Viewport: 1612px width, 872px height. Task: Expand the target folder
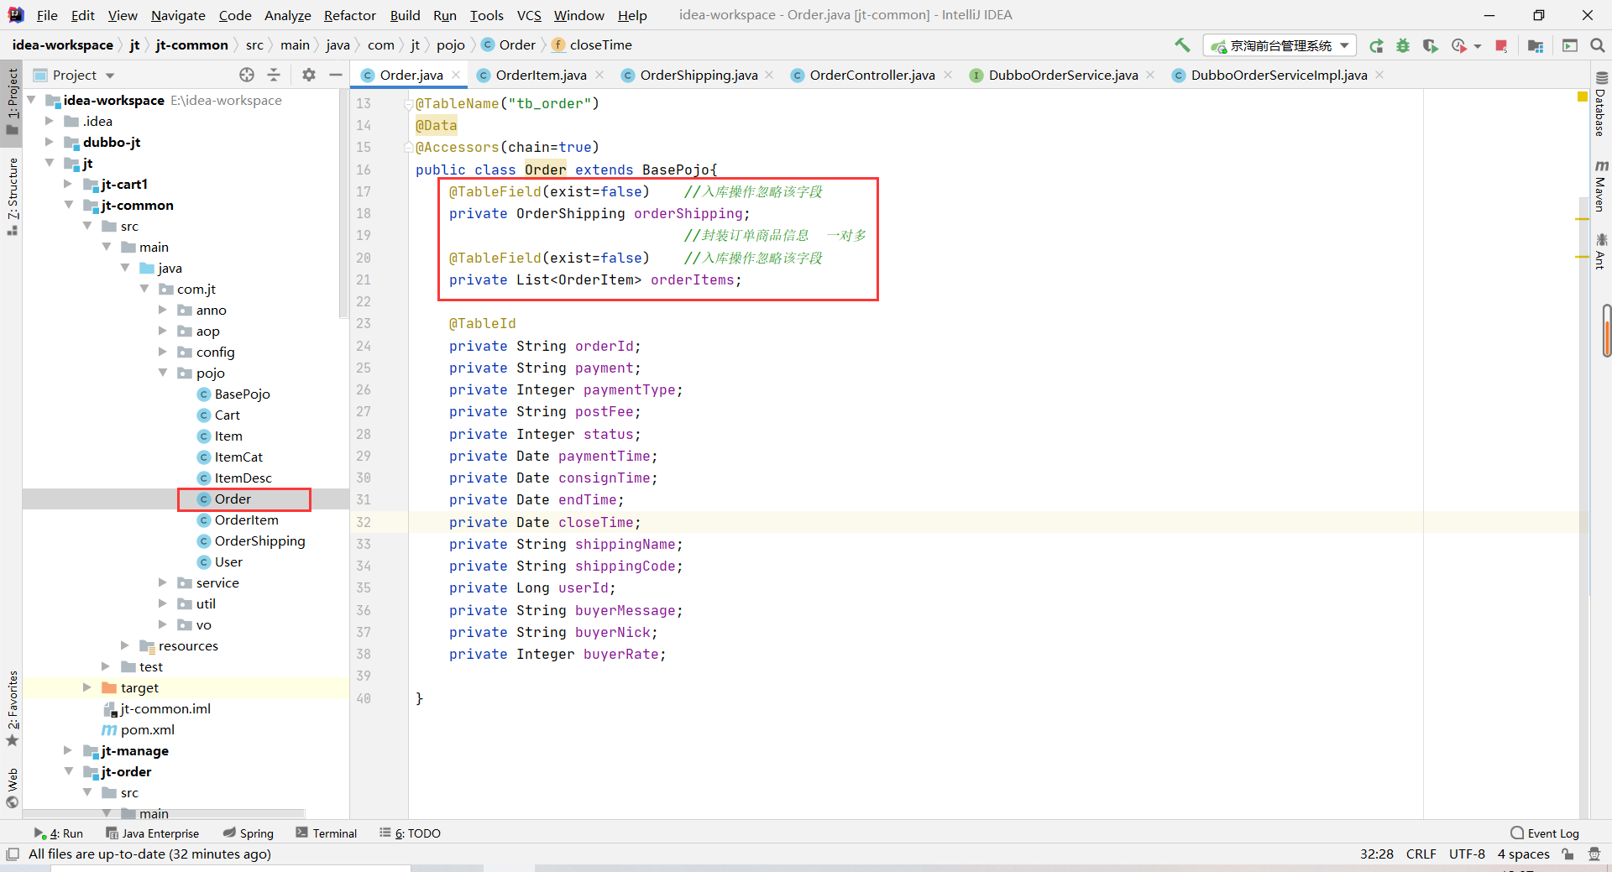(x=86, y=687)
